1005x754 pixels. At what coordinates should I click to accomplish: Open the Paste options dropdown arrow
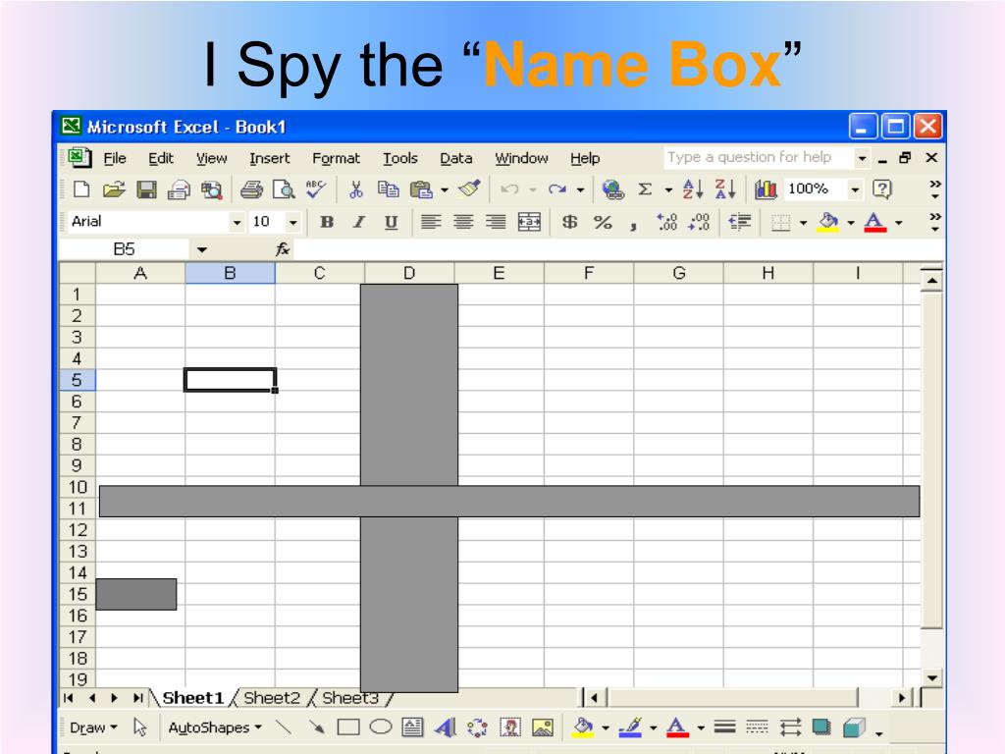coord(445,190)
